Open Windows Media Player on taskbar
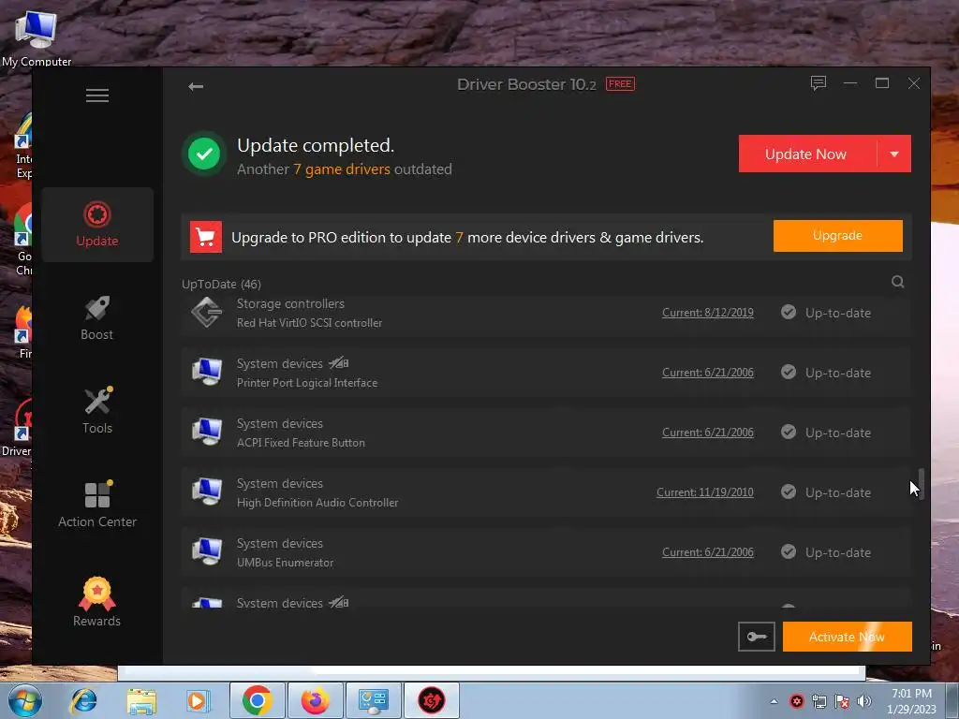The height and width of the screenshot is (719, 959). click(x=199, y=700)
